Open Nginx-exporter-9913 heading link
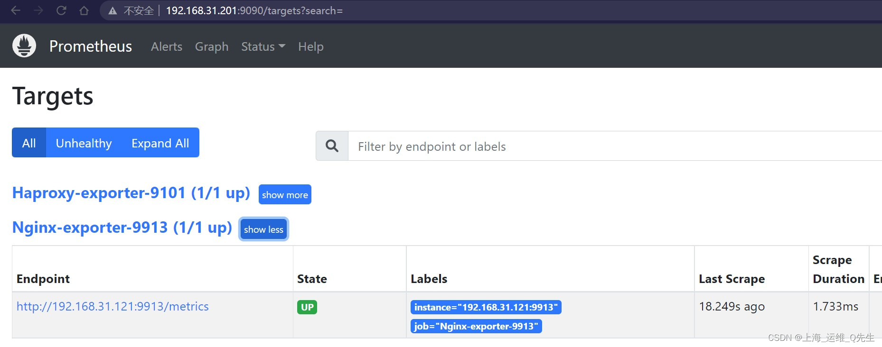882x347 pixels. click(122, 228)
